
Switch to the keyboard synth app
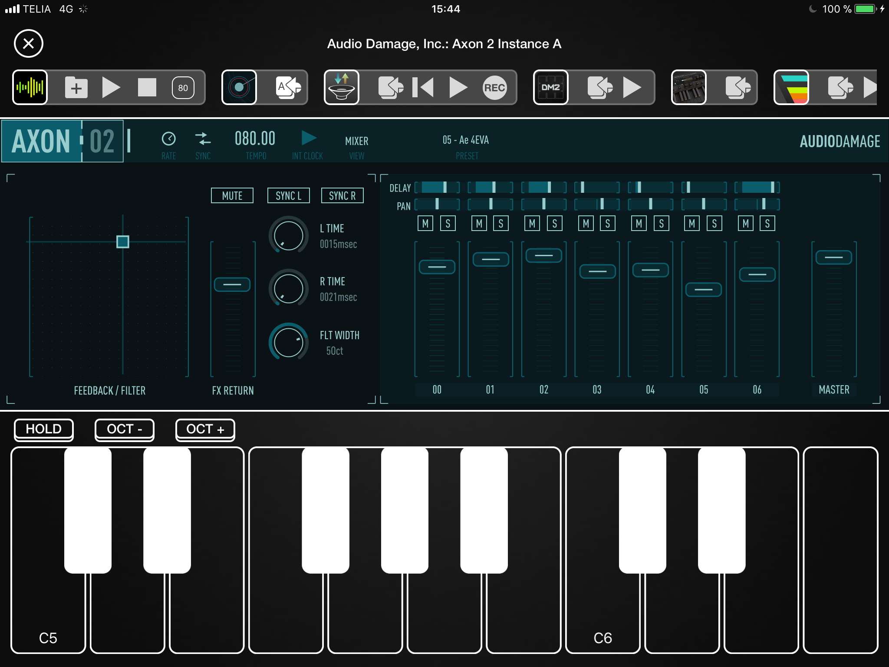point(738,88)
